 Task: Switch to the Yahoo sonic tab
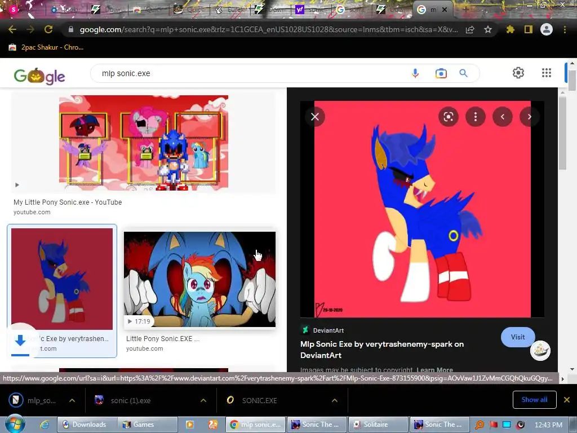click(310, 10)
